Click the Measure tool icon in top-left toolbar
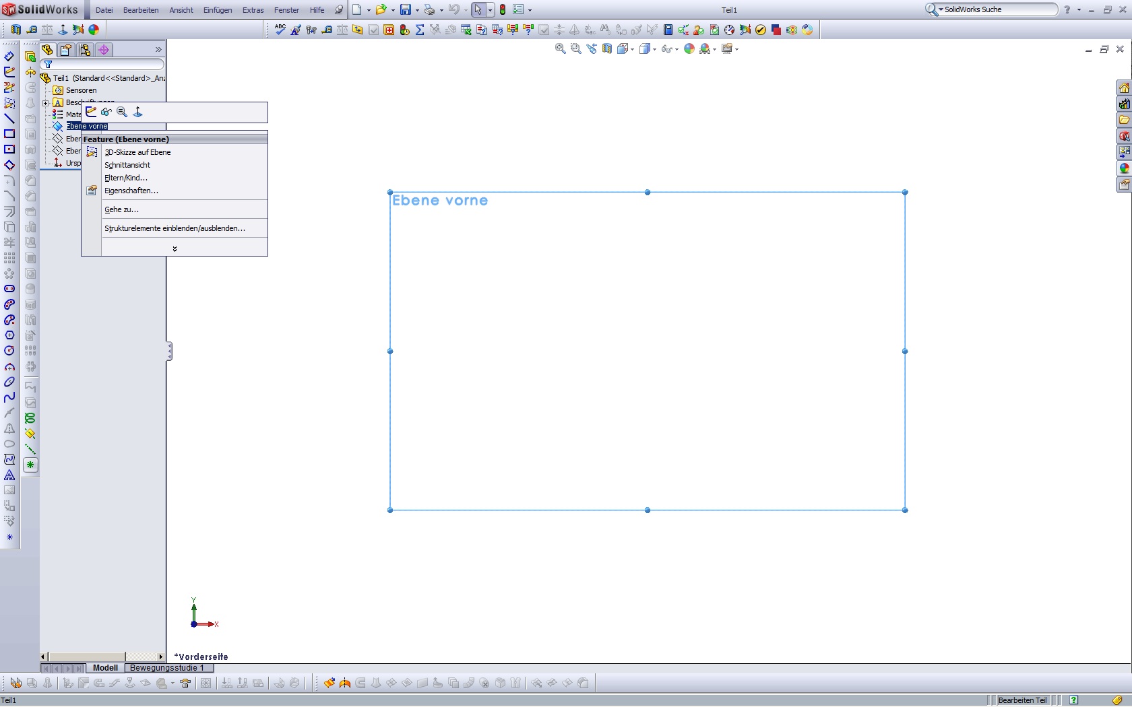1132x707 pixels. (x=32, y=30)
